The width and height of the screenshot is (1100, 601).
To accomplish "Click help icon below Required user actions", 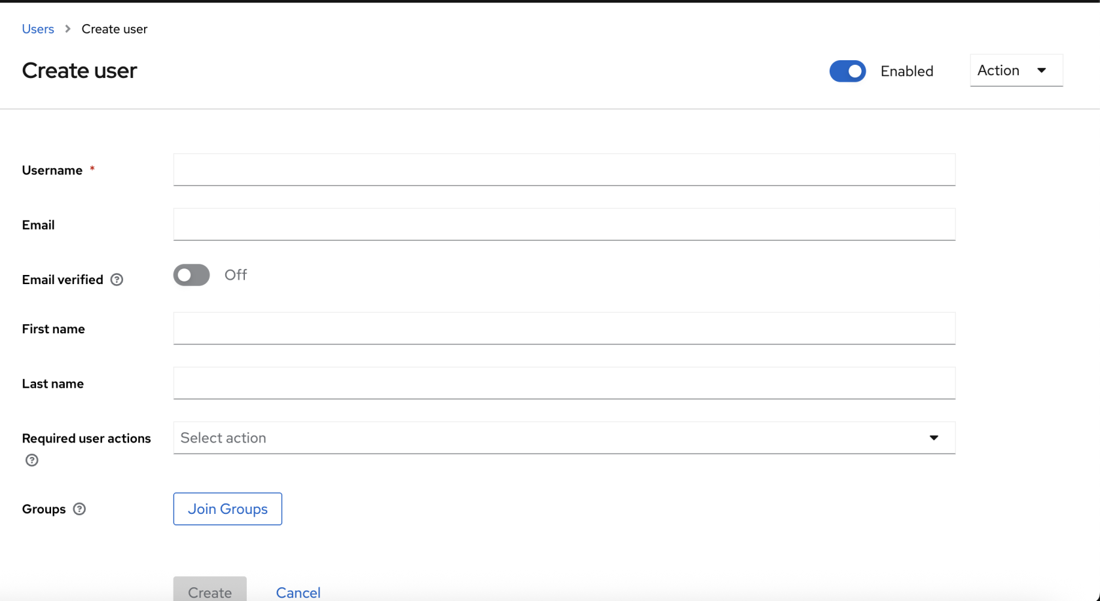I will point(32,460).
